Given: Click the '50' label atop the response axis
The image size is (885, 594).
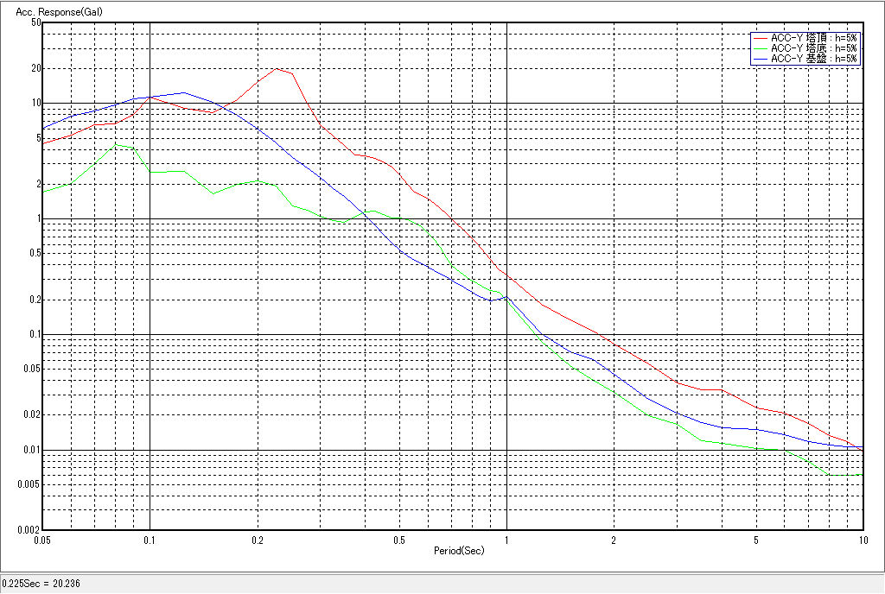Looking at the screenshot, I should (x=35, y=22).
